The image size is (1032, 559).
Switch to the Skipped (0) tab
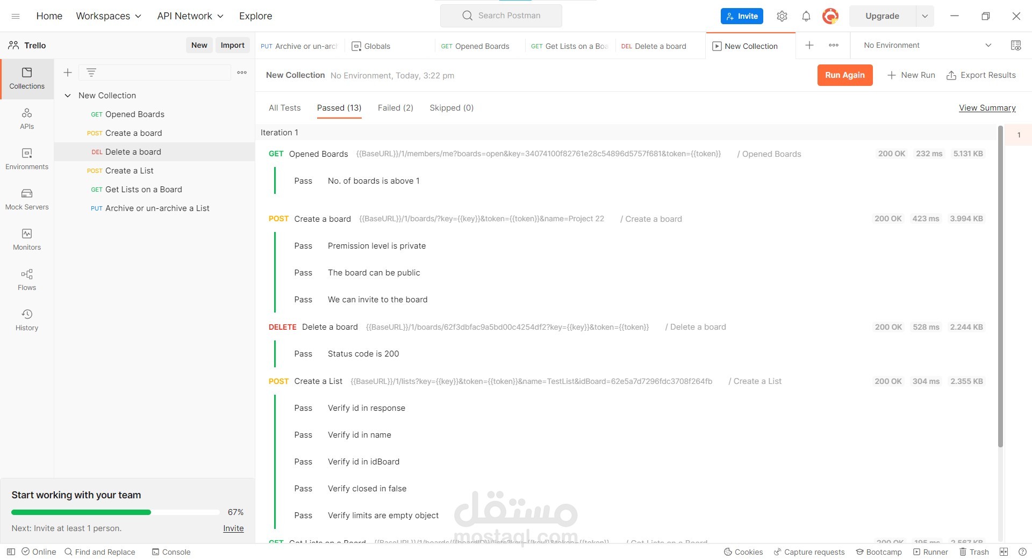click(x=451, y=108)
